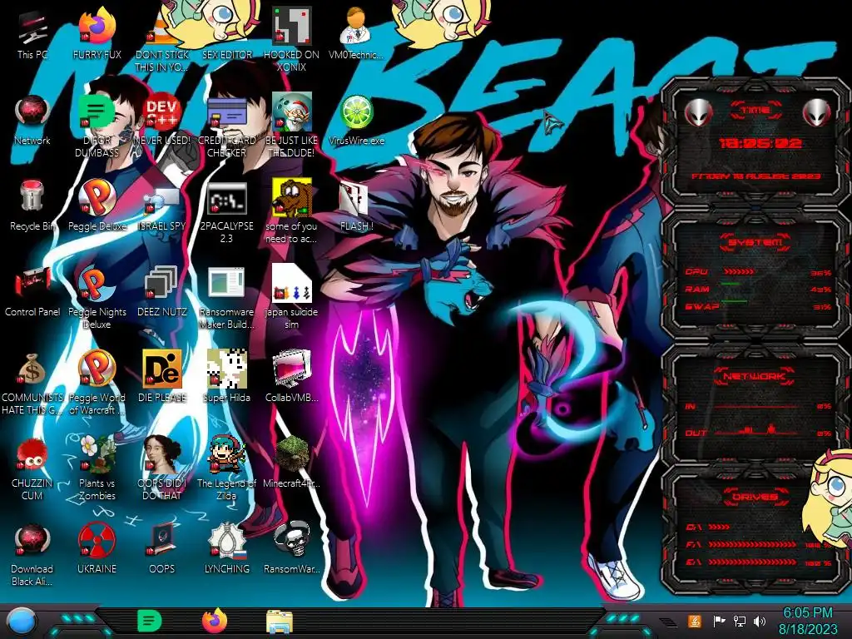Click the F:\ drive usage bar

pos(752,544)
